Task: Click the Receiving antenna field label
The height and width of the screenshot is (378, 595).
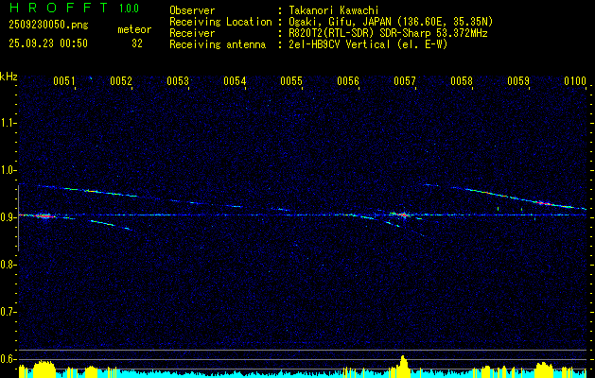Action: coord(218,44)
